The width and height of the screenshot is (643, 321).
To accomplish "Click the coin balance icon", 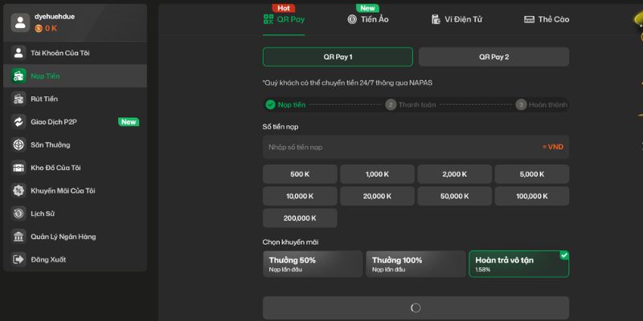I will (38, 28).
